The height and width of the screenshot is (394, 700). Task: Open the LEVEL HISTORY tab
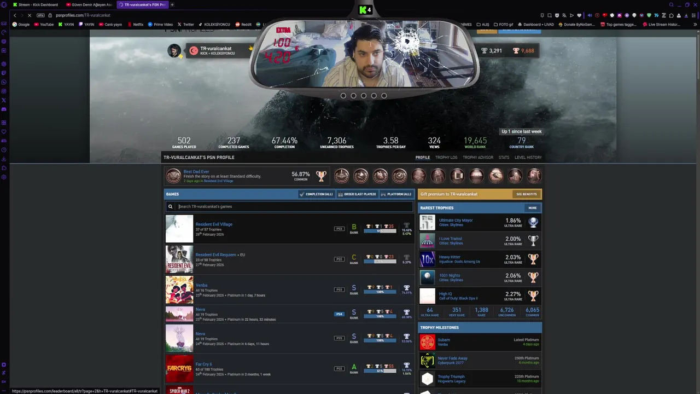click(x=528, y=158)
